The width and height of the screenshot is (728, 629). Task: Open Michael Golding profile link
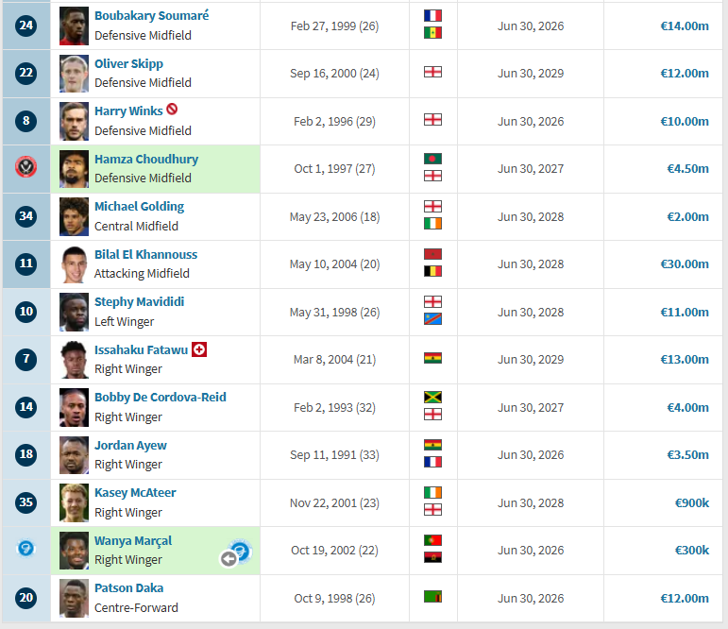(140, 206)
